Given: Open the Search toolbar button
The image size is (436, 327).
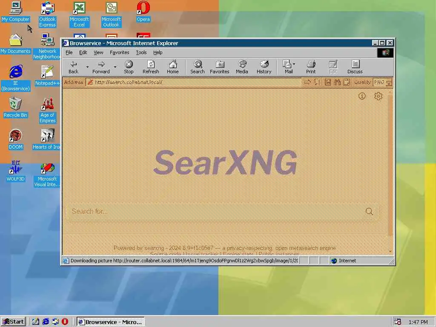Looking at the screenshot, I should tap(198, 67).
